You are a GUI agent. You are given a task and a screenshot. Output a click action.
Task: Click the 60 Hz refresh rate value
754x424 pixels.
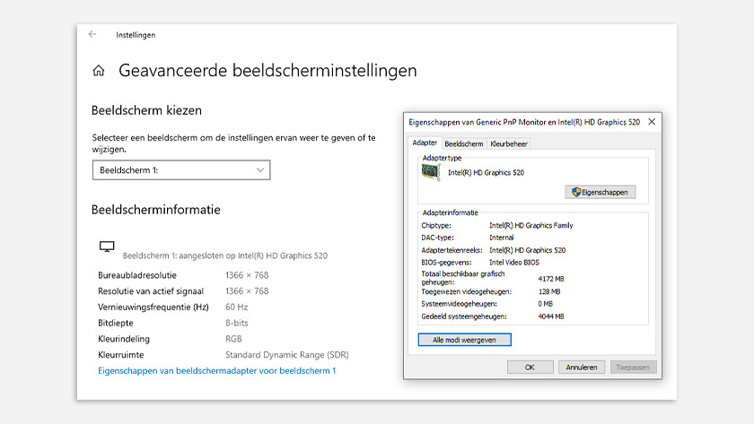click(236, 307)
